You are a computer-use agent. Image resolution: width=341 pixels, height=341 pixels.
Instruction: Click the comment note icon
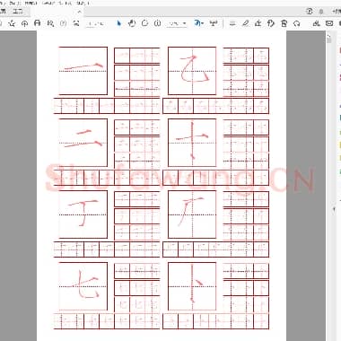click(x=232, y=23)
